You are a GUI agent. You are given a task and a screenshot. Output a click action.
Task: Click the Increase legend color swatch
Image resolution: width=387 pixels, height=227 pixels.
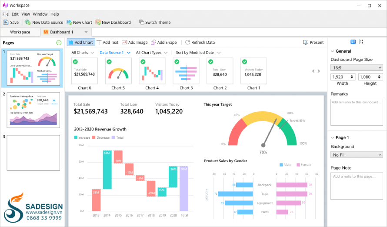coord(76,137)
